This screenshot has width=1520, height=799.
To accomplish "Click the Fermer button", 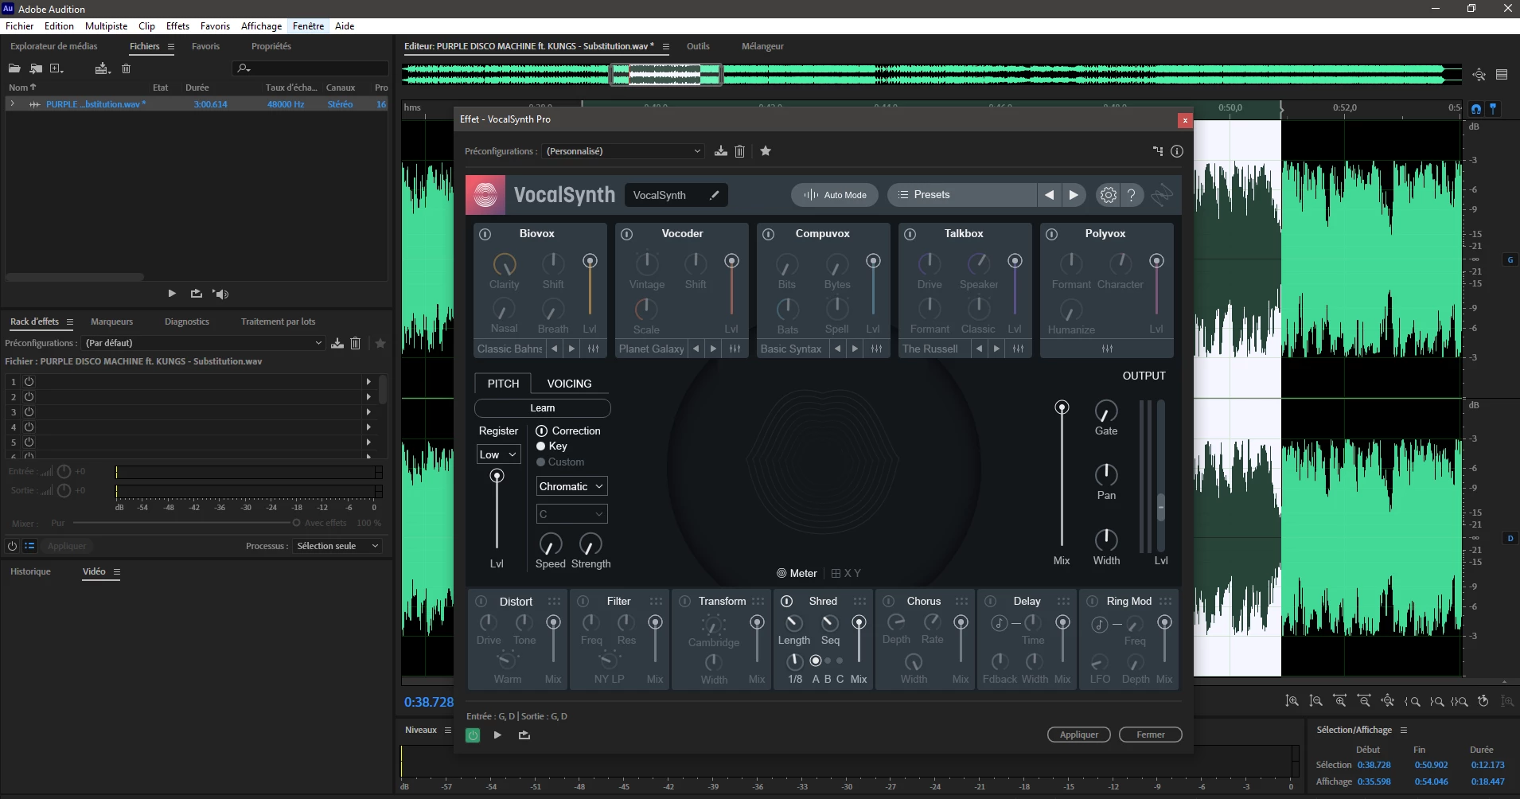I will pos(1150,735).
